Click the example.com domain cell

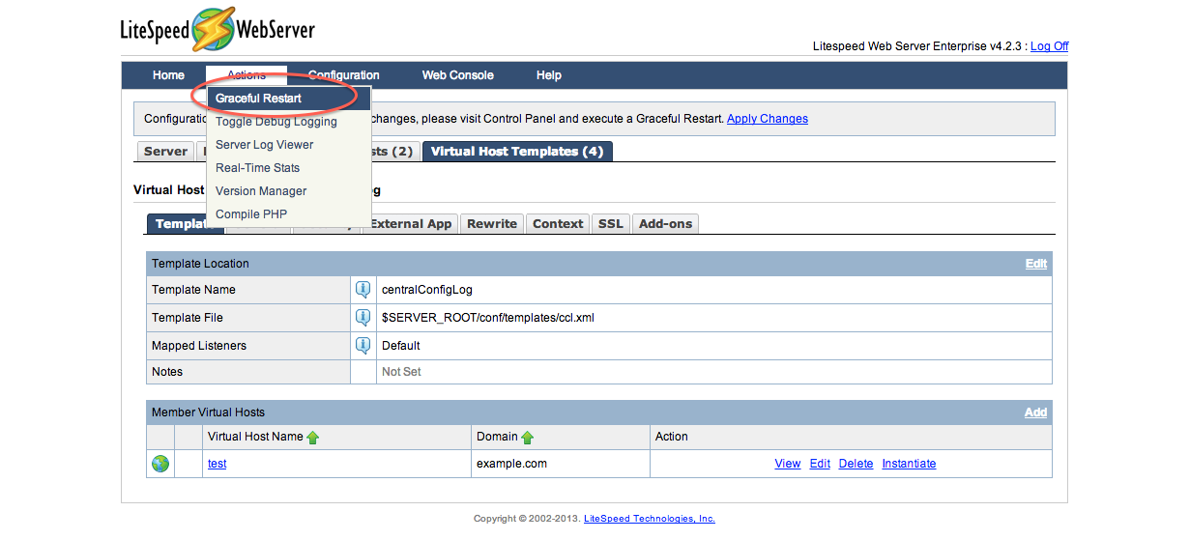(511, 464)
